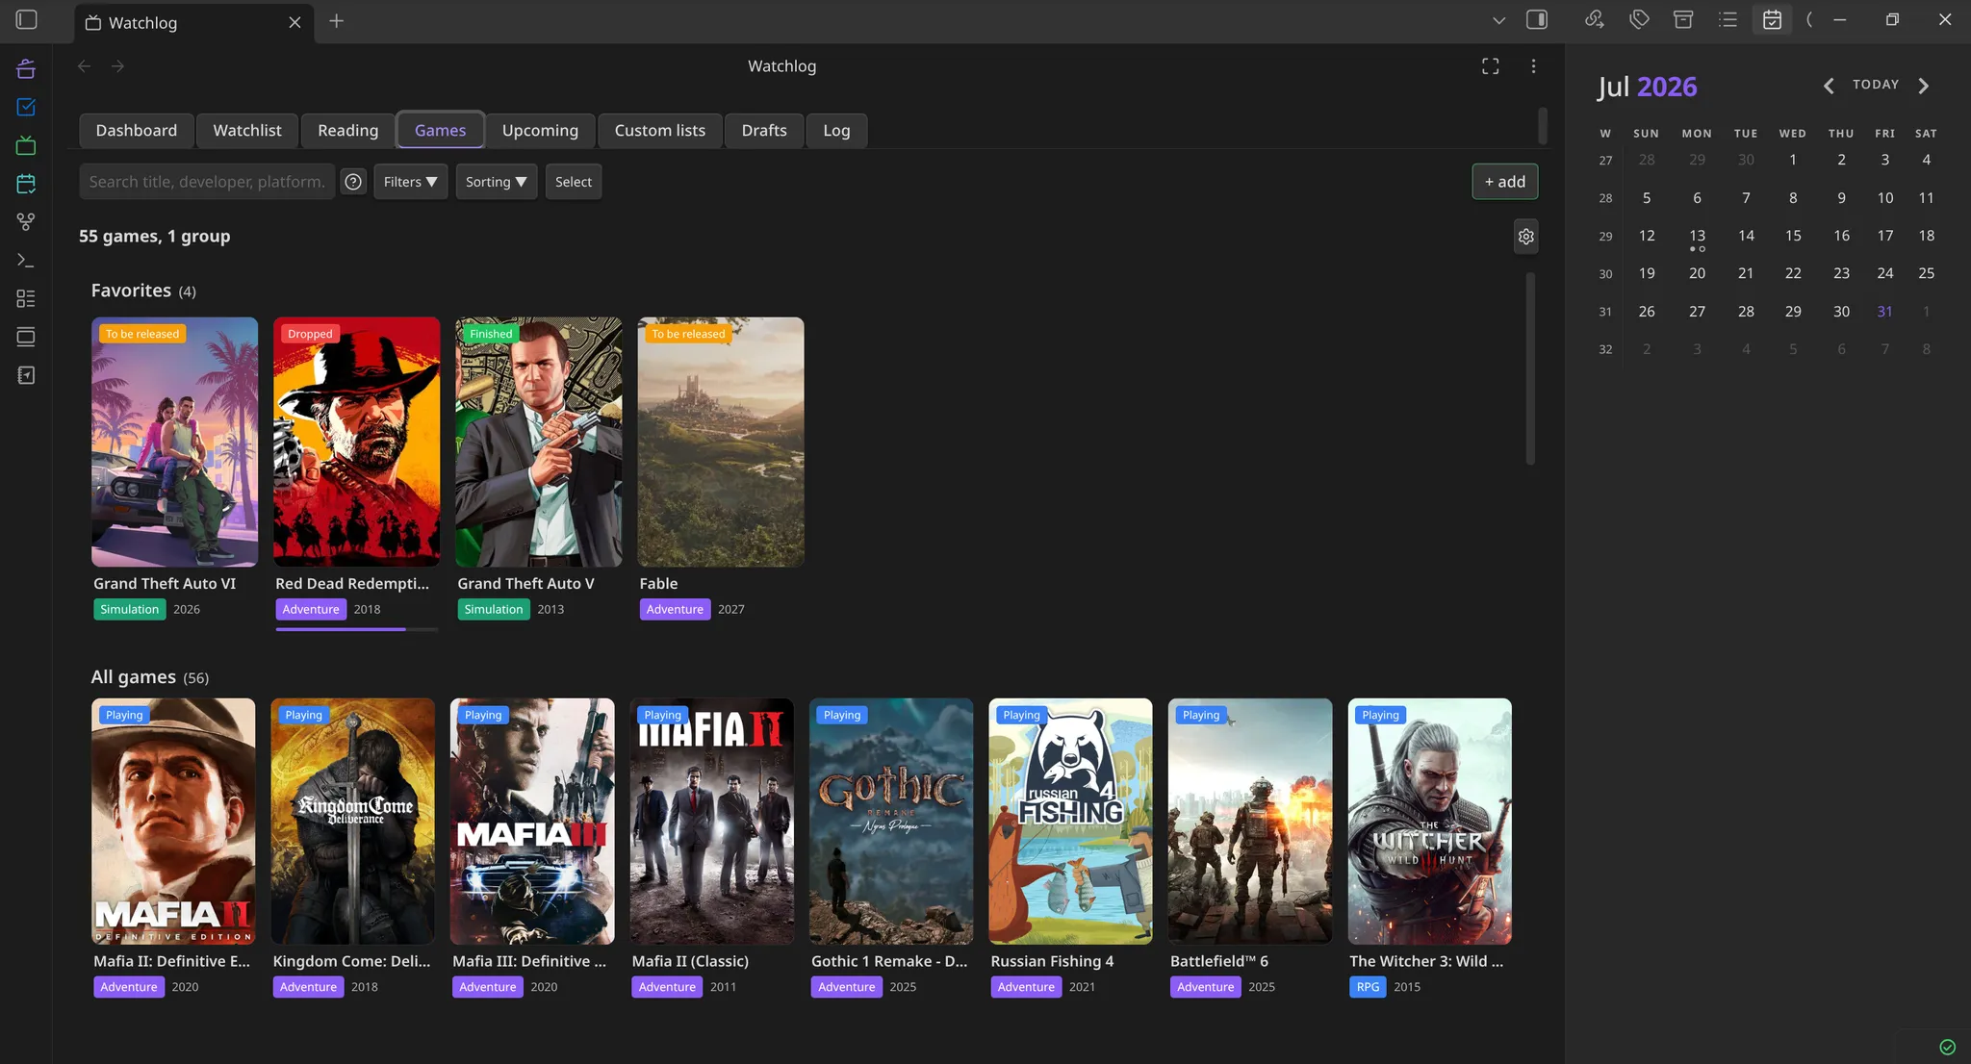The height and width of the screenshot is (1064, 1971).
Task: Click Red Dead Redemption progress bar
Action: [x=356, y=629]
